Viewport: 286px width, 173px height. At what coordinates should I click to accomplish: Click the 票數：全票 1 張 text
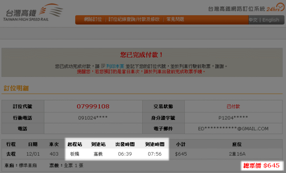tap(66, 165)
